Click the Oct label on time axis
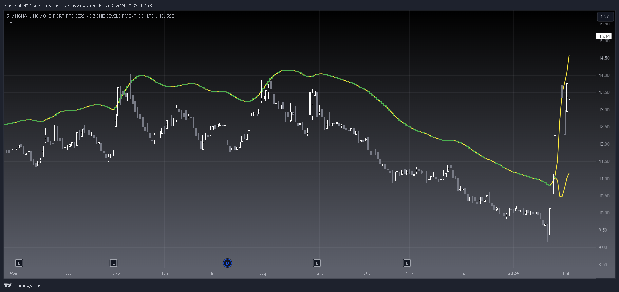Image resolution: width=619 pixels, height=292 pixels. pyautogui.click(x=368, y=273)
